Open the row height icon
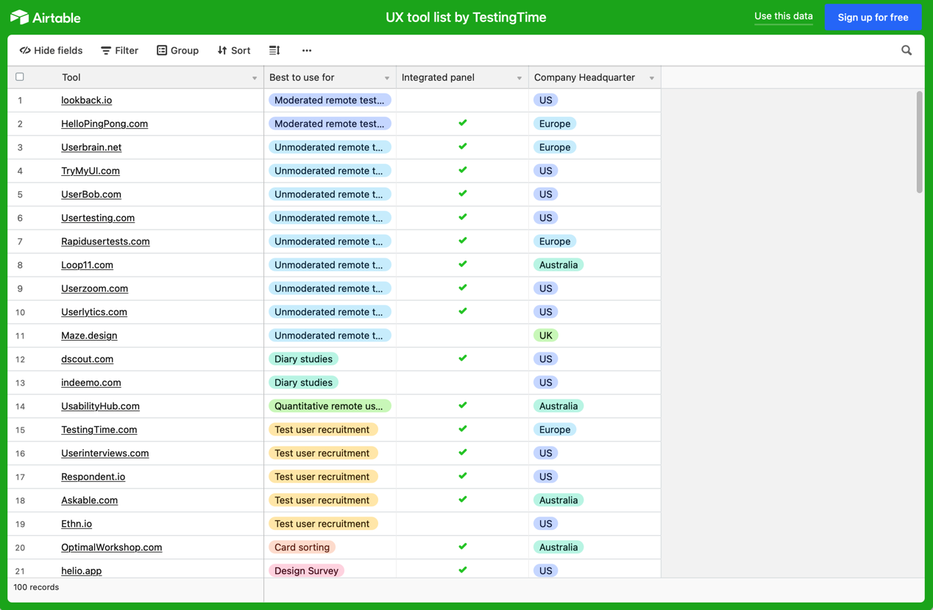Image resolution: width=933 pixels, height=610 pixels. pos(274,51)
